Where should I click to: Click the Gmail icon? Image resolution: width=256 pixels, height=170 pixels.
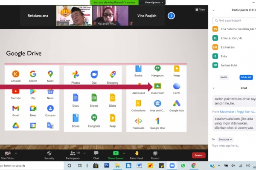point(16,108)
